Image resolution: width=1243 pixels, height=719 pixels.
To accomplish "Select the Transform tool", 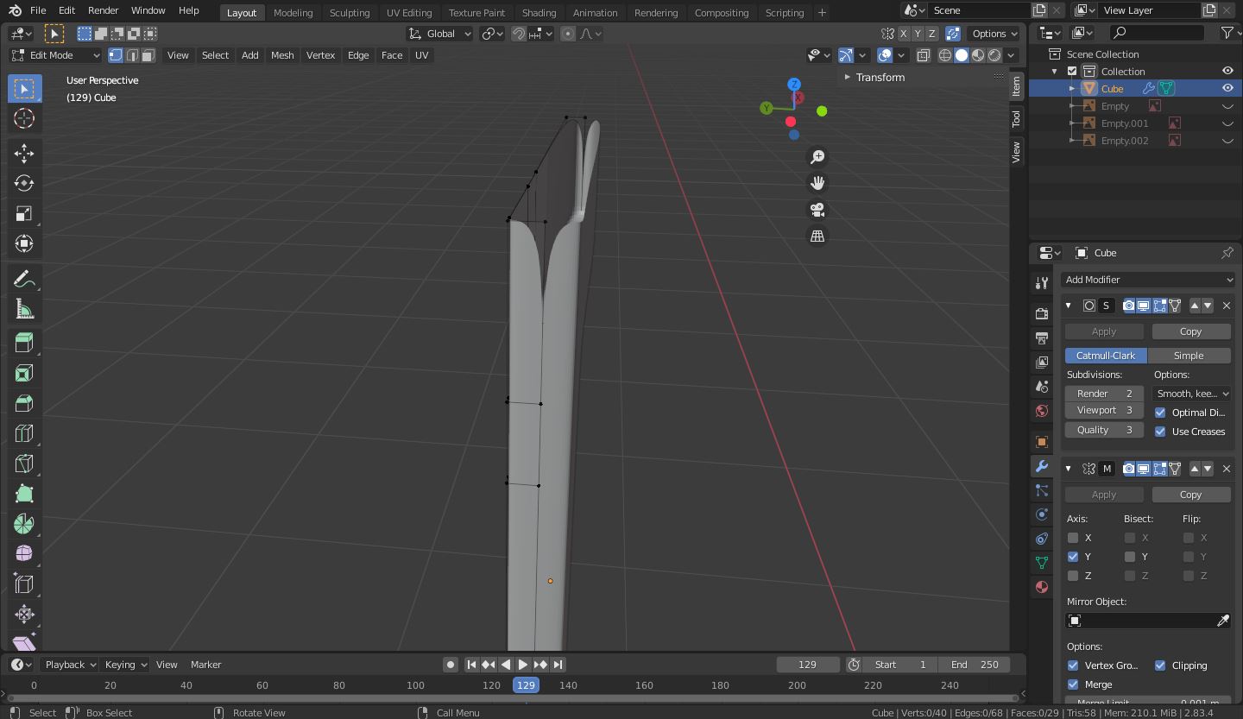I will (24, 243).
